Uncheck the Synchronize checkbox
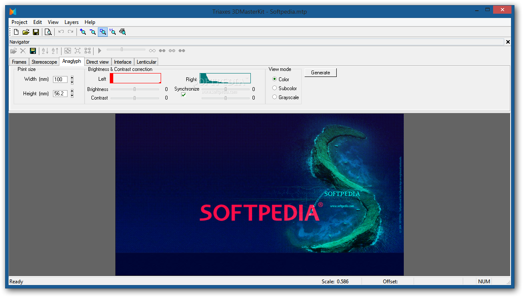 pos(184,95)
